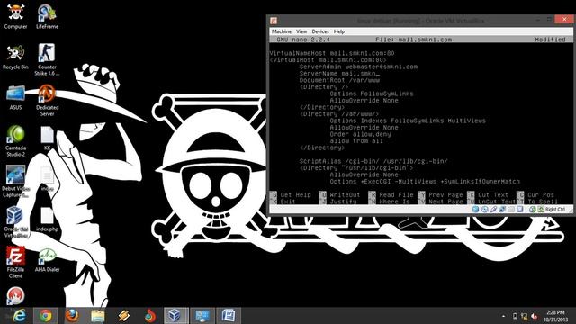Select the LifeFrame desktop shortcut
The height and width of the screenshot is (324, 576).
[47, 17]
